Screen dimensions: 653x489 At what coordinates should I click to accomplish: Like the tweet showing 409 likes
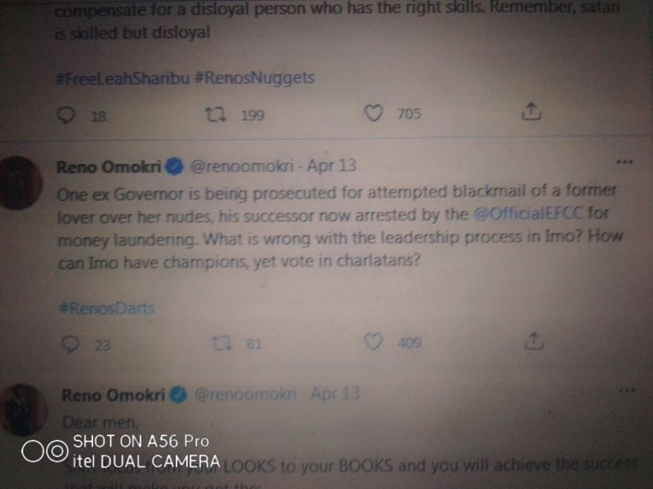click(373, 343)
